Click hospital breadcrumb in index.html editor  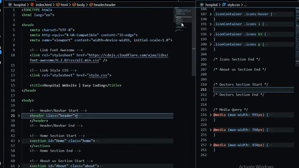pyautogui.click(x=20, y=5)
